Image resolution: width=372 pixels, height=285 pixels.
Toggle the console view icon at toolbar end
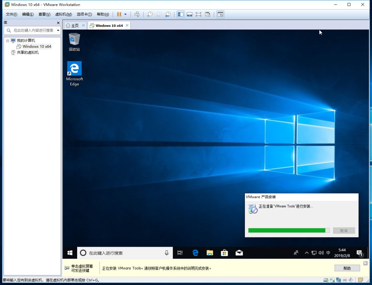click(220, 14)
